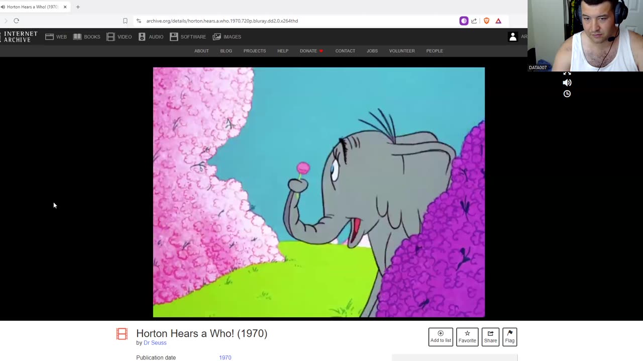Open the Books section icon

click(x=77, y=37)
